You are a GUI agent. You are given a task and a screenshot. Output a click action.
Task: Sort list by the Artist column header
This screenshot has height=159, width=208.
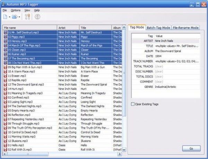(x=68, y=28)
